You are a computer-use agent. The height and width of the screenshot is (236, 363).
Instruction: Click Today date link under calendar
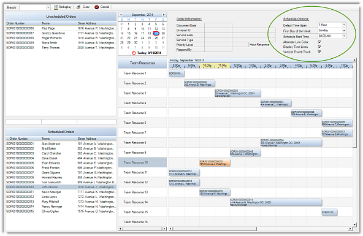[x=147, y=53]
